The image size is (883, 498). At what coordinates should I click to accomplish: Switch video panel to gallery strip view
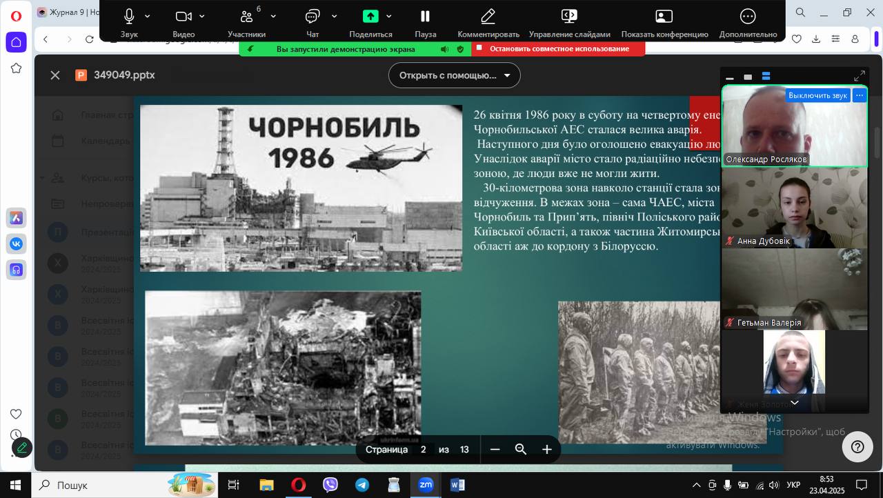(766, 77)
